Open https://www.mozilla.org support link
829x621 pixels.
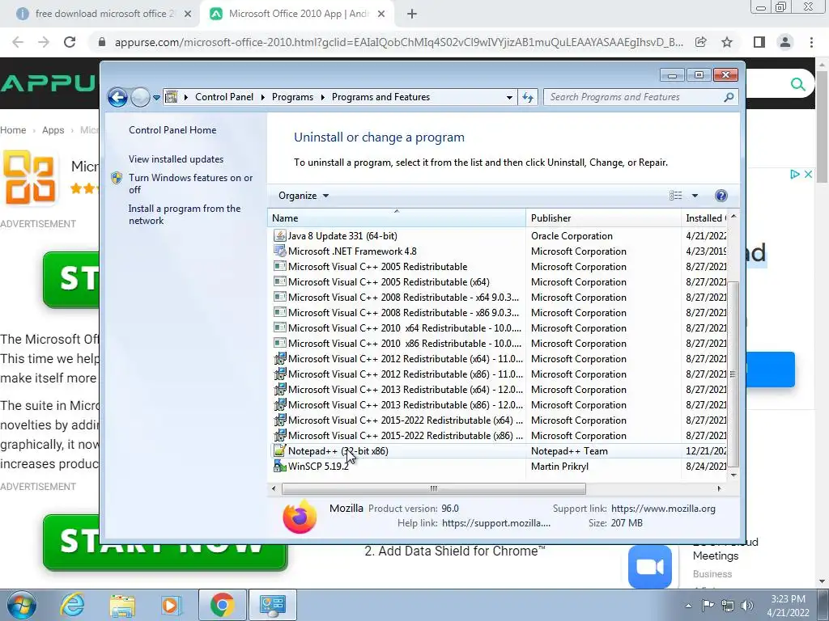click(x=663, y=509)
